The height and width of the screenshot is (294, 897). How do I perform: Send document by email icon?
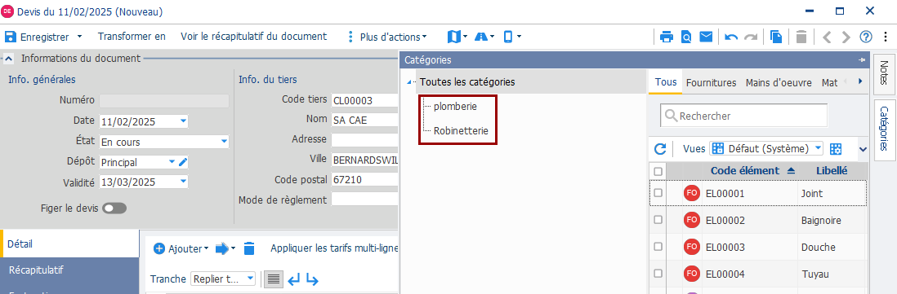point(707,37)
